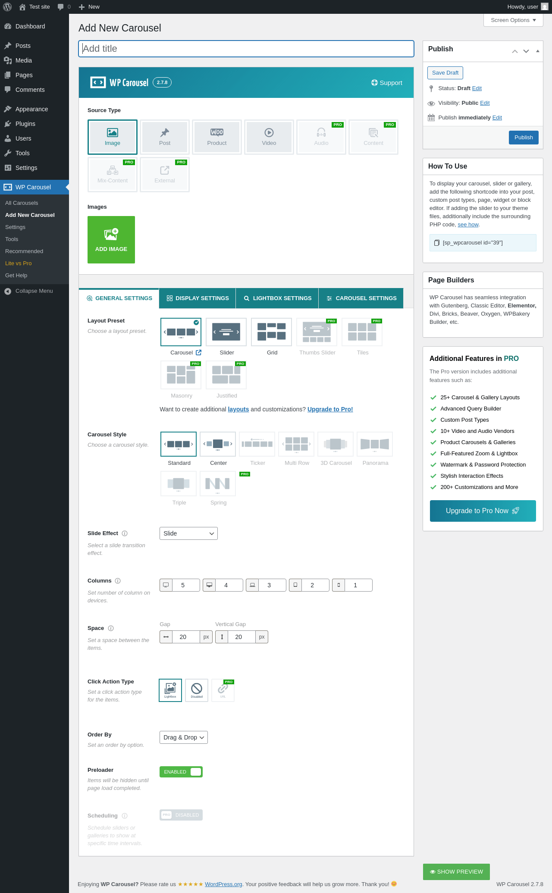Select Lightbox click action type
The width and height of the screenshot is (552, 893).
(170, 690)
